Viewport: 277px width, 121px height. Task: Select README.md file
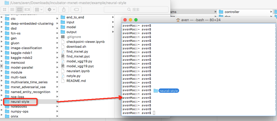76,81
